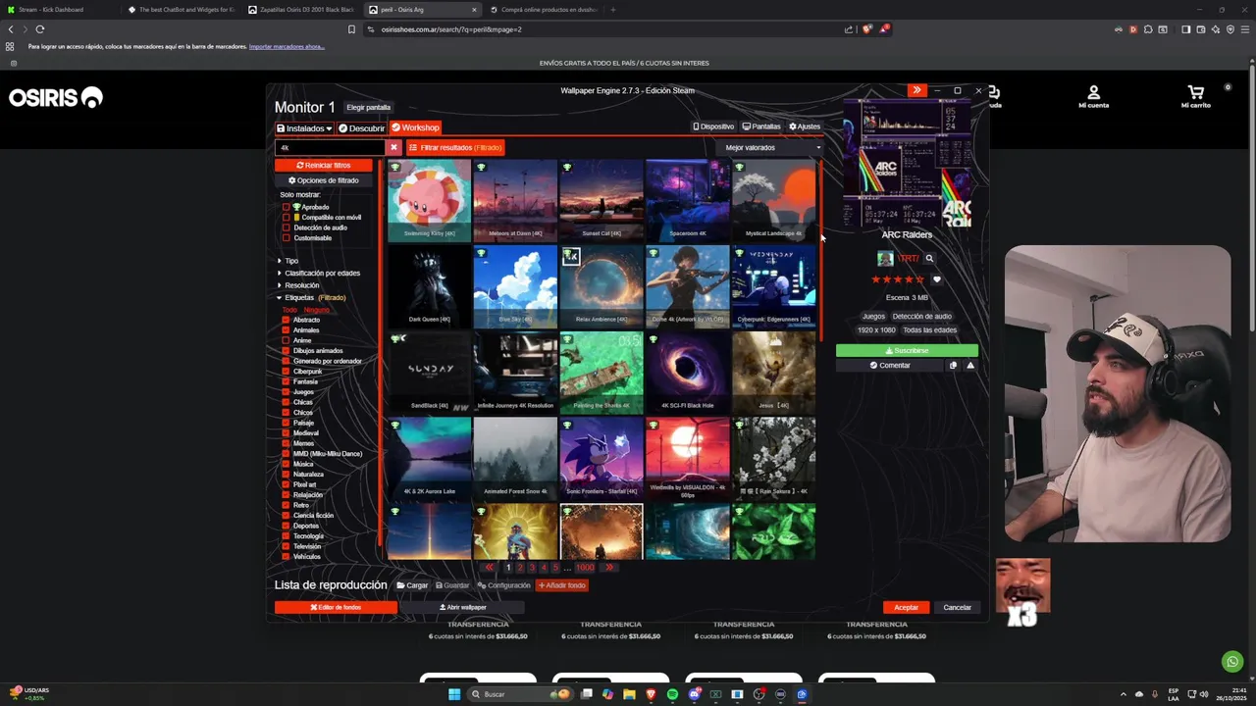This screenshot has height=706, width=1256.
Task: Go to next results page arrow
Action: (x=609, y=567)
